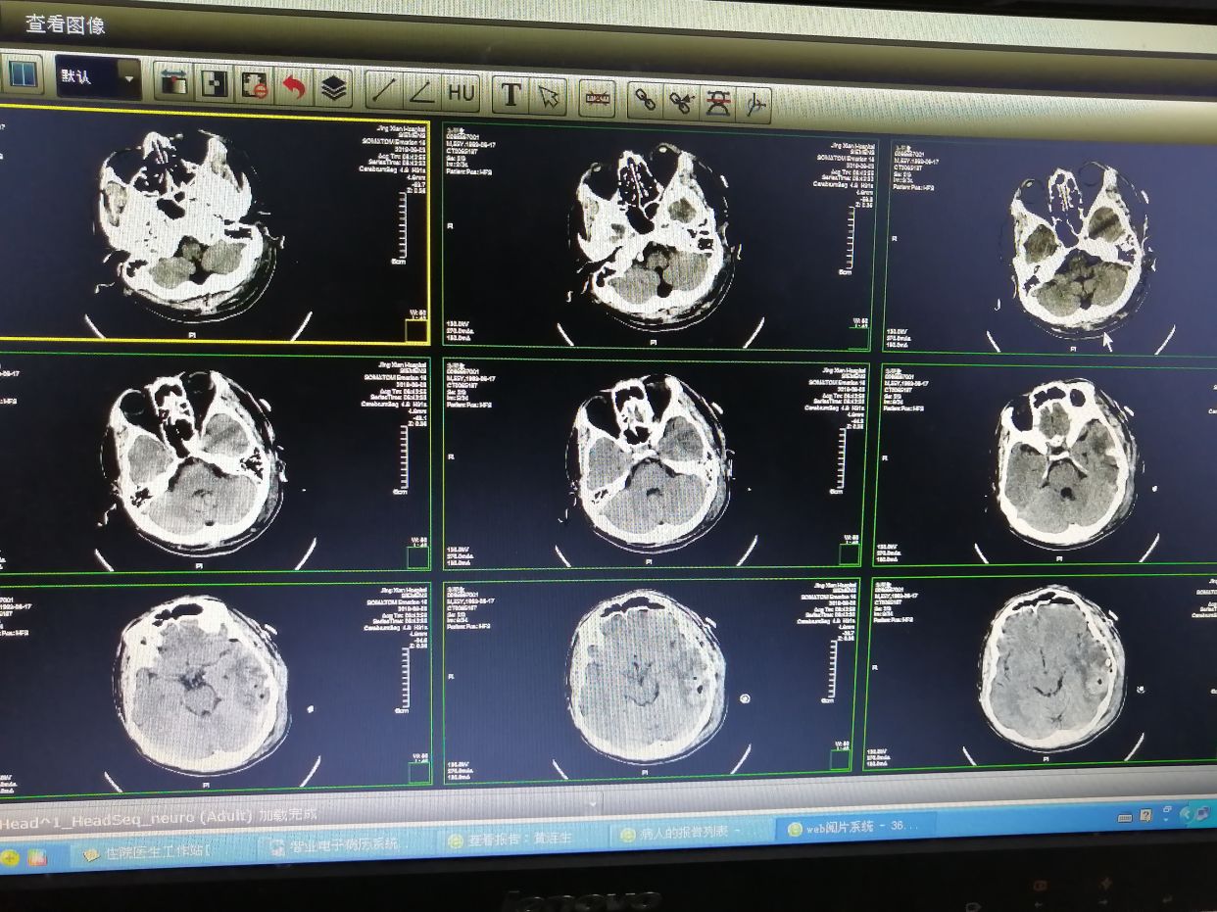Image resolution: width=1217 pixels, height=912 pixels.
Task: Select the line distance measurement tool
Action: (x=384, y=90)
